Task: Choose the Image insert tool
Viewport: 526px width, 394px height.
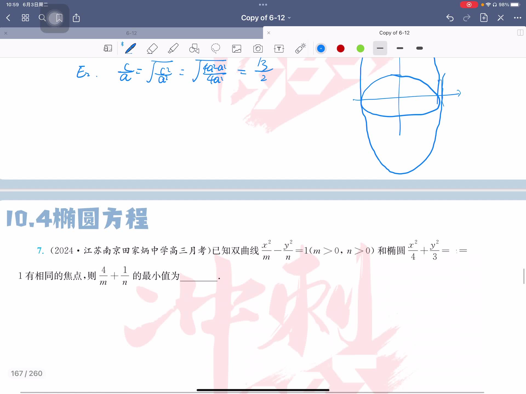Action: [x=237, y=49]
